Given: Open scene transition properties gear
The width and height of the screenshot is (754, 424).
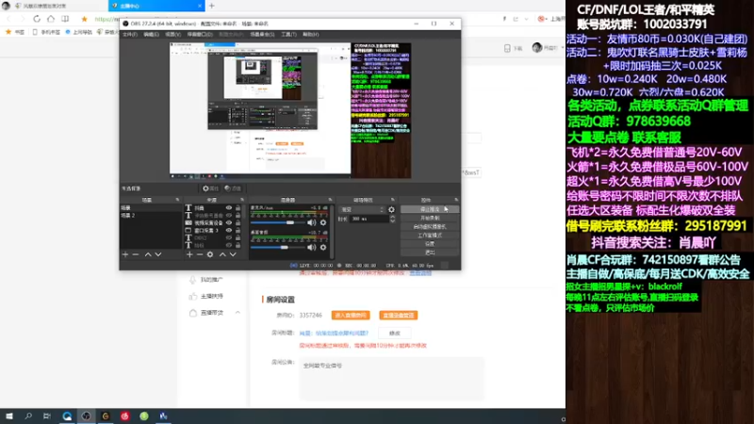Looking at the screenshot, I should (391, 209).
